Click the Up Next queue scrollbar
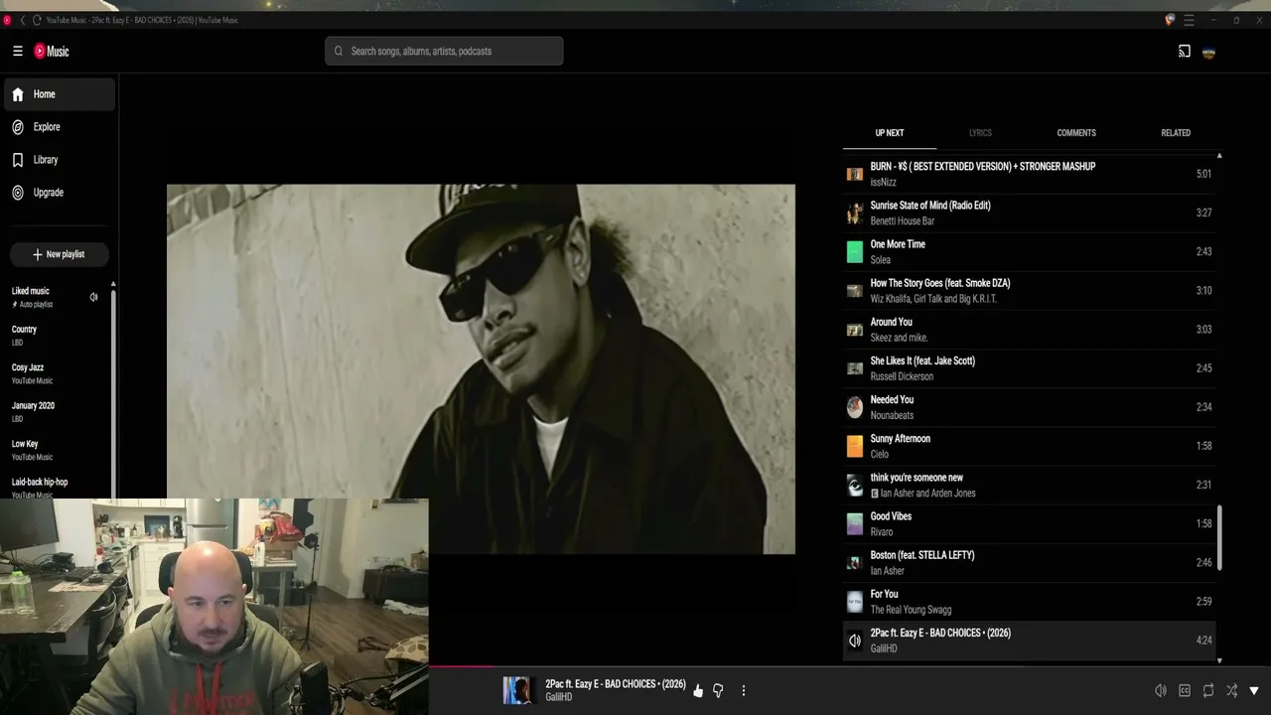Viewport: 1271px width, 715px height. click(1219, 537)
